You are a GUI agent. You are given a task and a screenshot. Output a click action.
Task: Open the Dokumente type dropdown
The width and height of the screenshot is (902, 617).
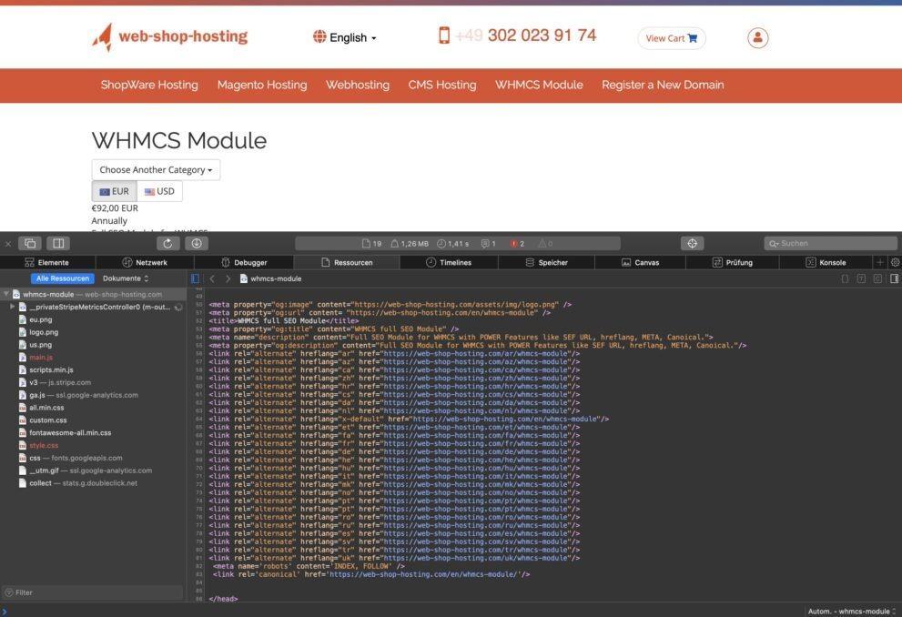tap(126, 278)
